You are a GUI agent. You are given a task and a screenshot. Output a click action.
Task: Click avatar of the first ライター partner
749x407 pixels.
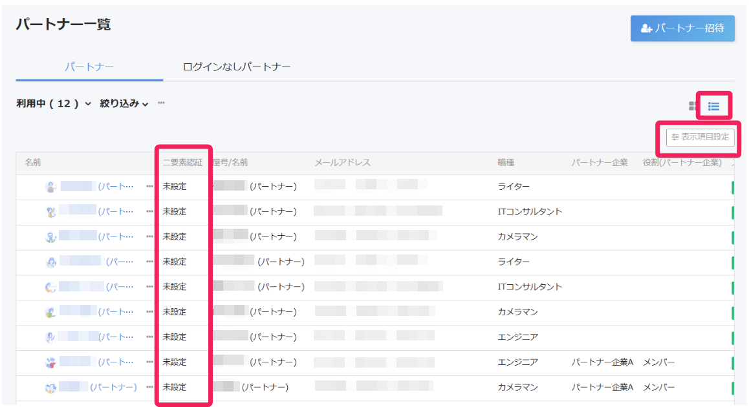[50, 187]
